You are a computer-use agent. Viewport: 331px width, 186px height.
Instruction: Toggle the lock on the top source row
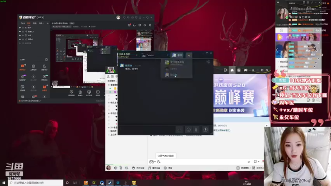pos(23,28)
